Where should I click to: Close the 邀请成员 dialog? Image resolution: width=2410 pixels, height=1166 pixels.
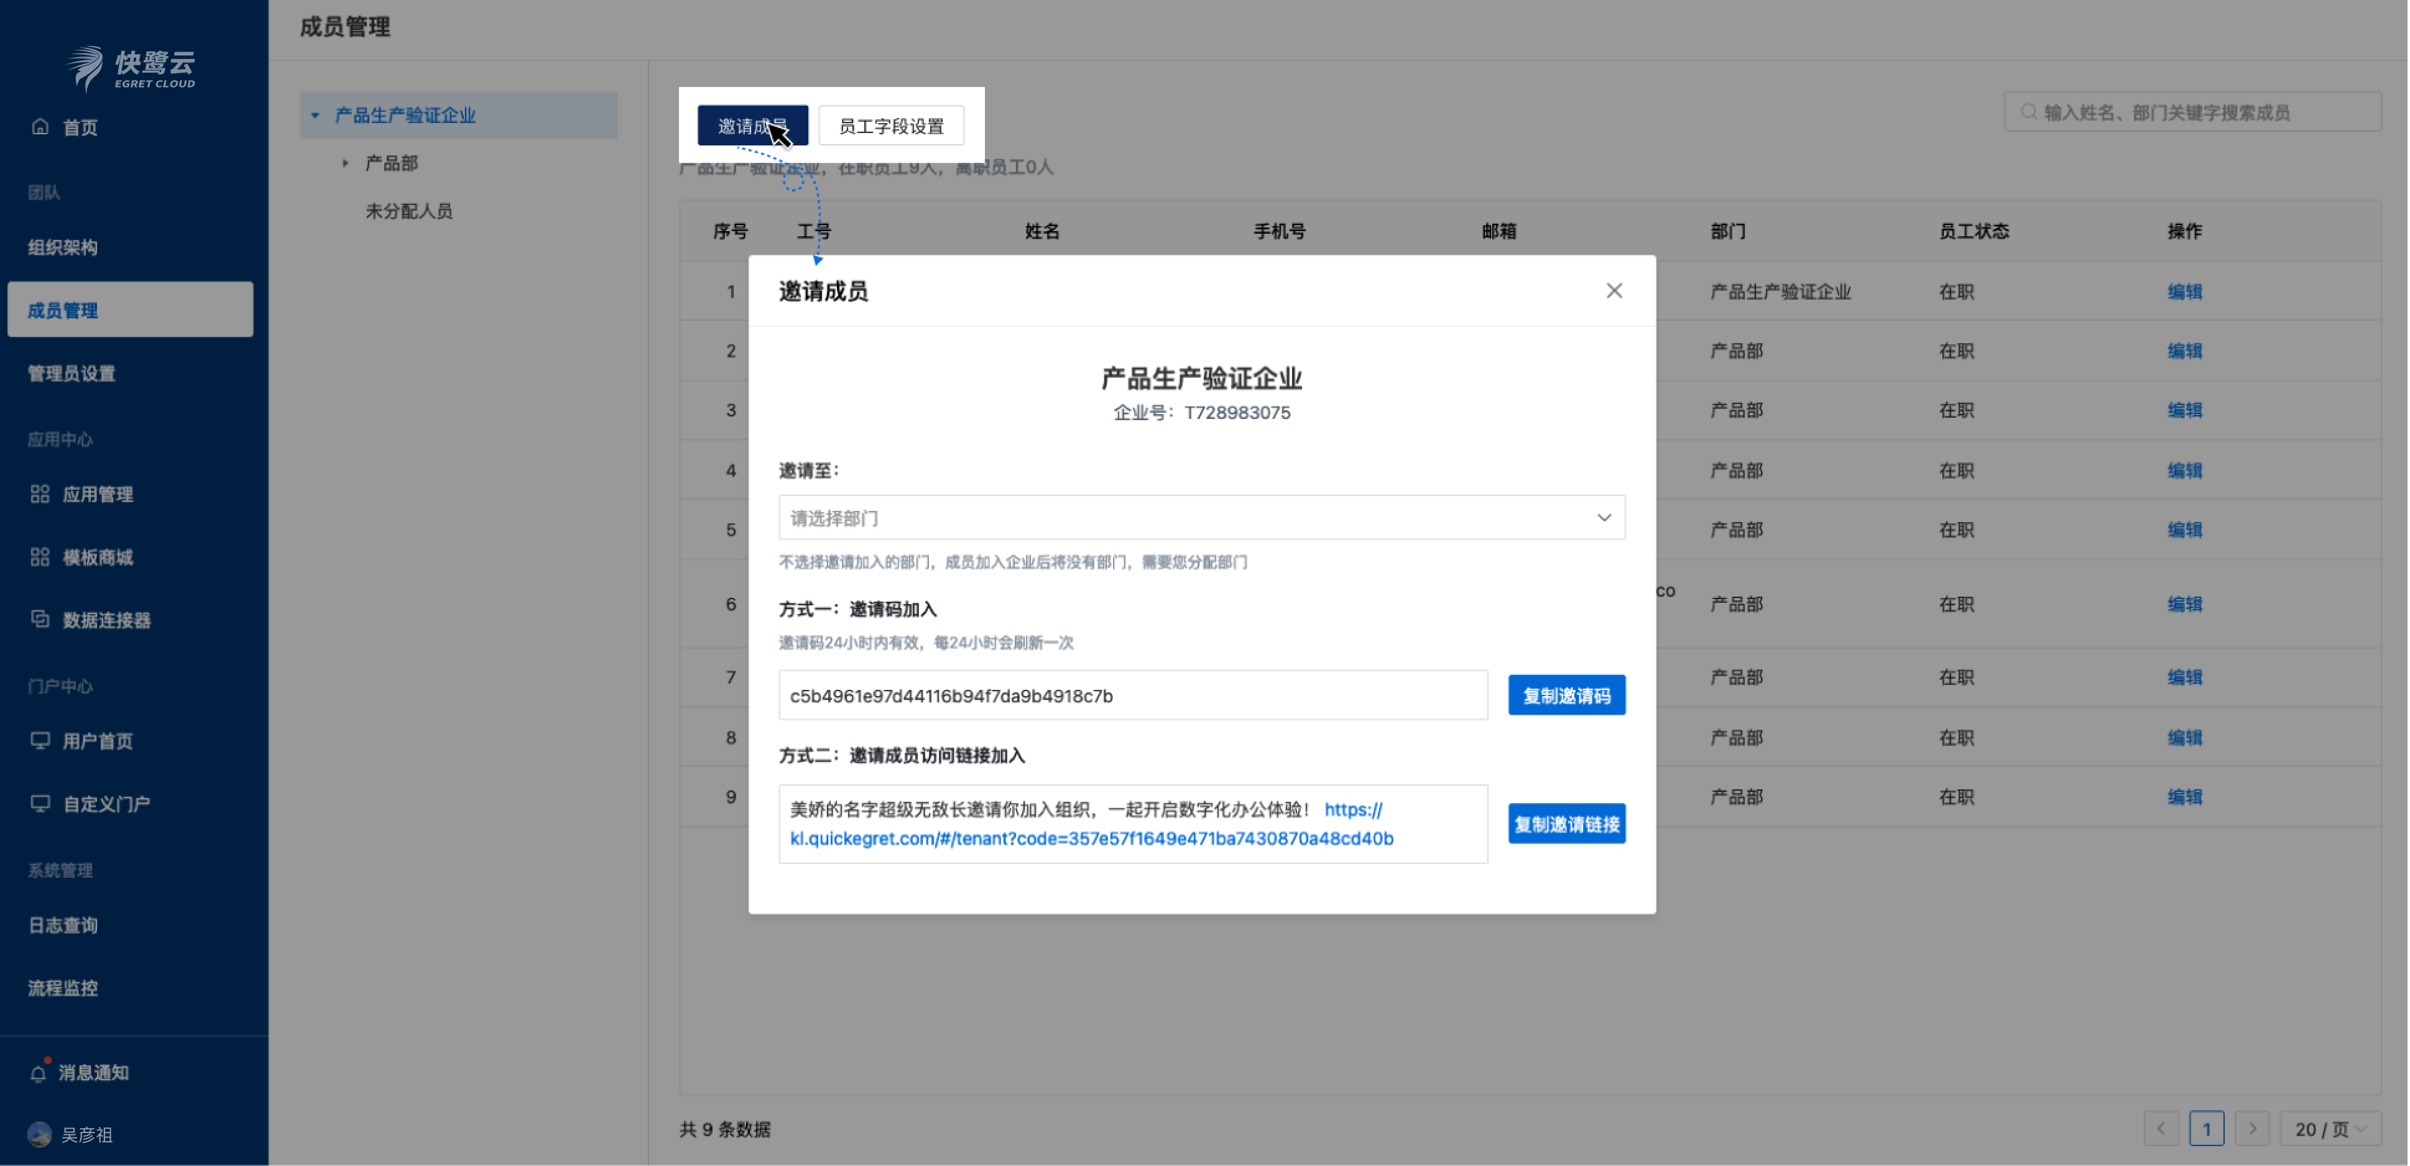(1614, 291)
